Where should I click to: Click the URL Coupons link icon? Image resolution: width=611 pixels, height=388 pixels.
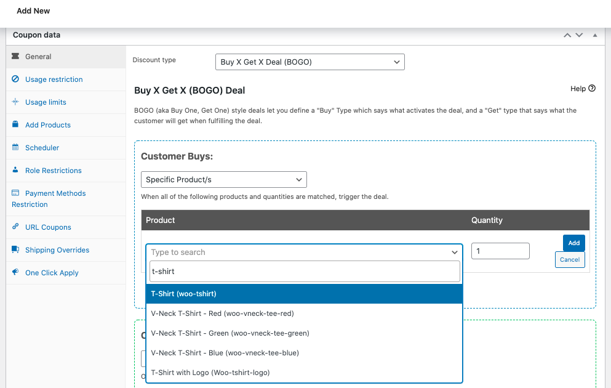click(15, 226)
